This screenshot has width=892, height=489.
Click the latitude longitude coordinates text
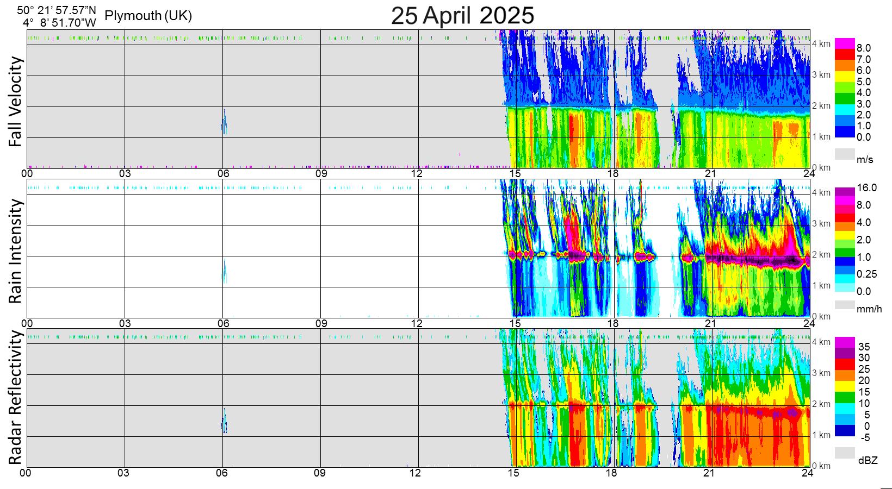click(x=57, y=16)
